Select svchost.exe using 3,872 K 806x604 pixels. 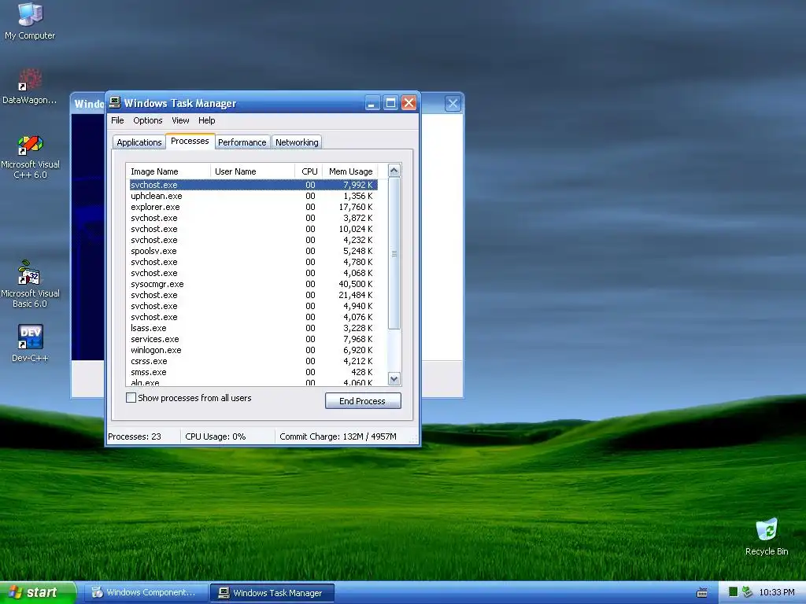click(x=253, y=218)
